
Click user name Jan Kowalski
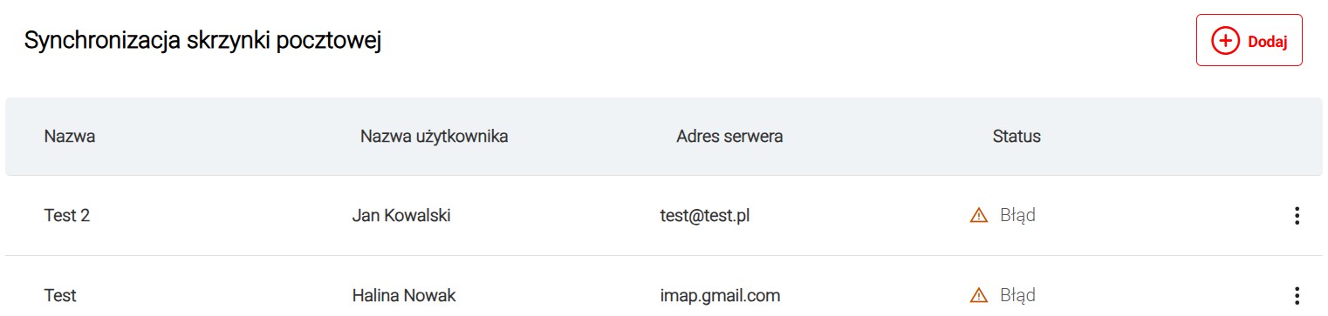pyautogui.click(x=401, y=216)
